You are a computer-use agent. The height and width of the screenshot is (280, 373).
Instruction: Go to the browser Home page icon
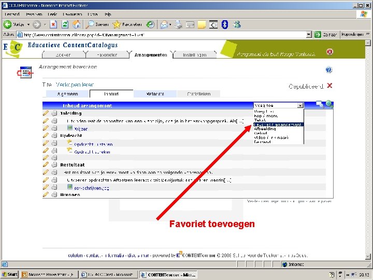tap(76, 24)
